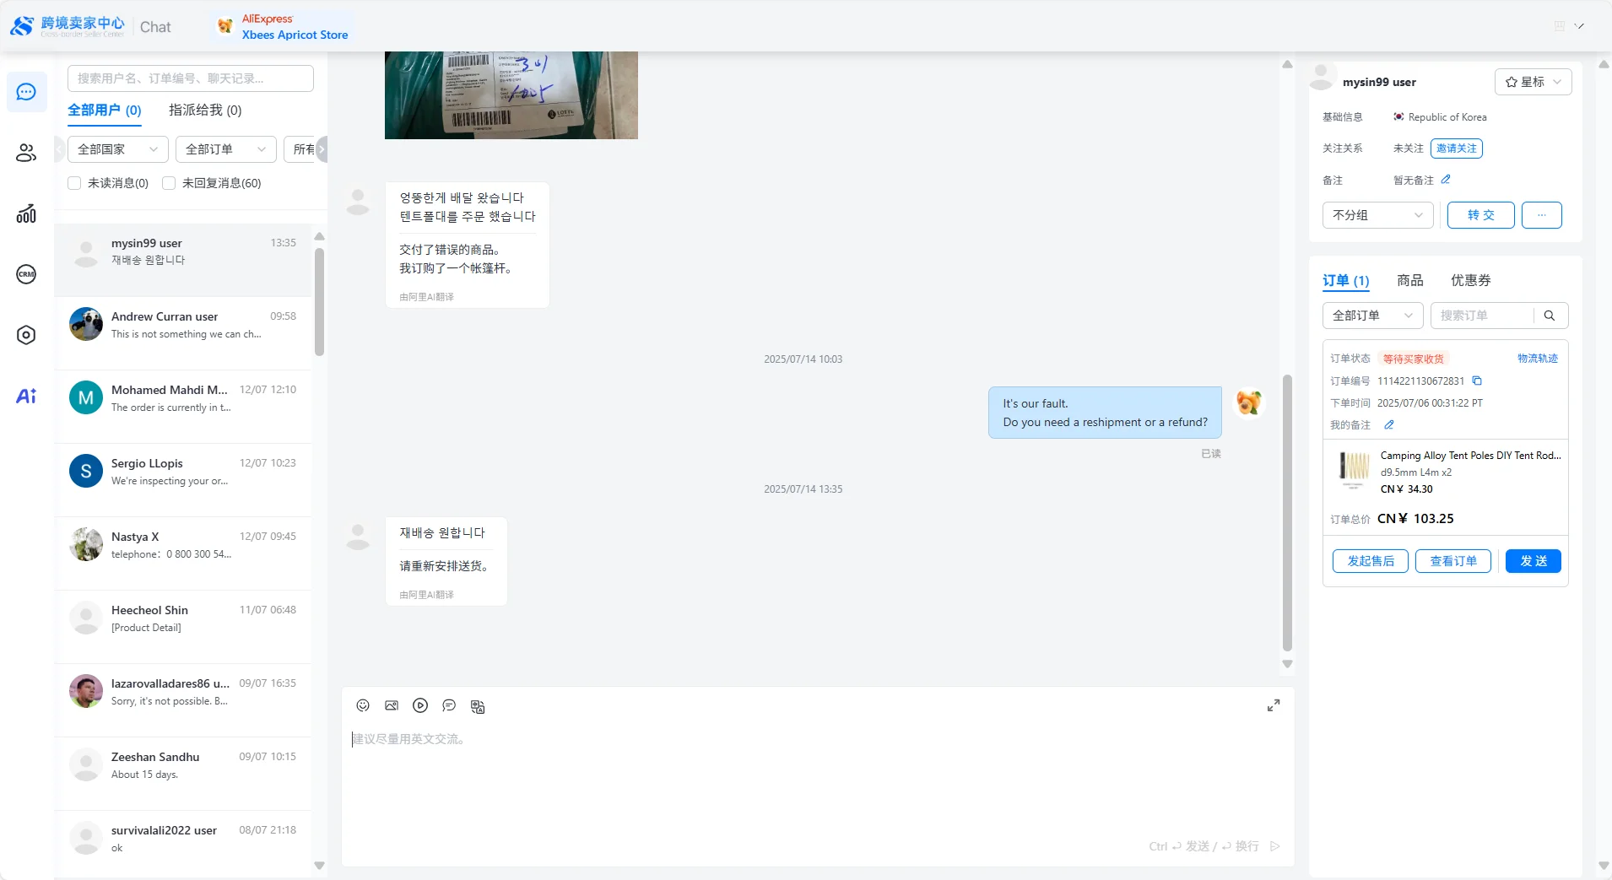This screenshot has width=1612, height=880.
Task: Click the mysin99 user name in profile panel
Action: point(1379,82)
